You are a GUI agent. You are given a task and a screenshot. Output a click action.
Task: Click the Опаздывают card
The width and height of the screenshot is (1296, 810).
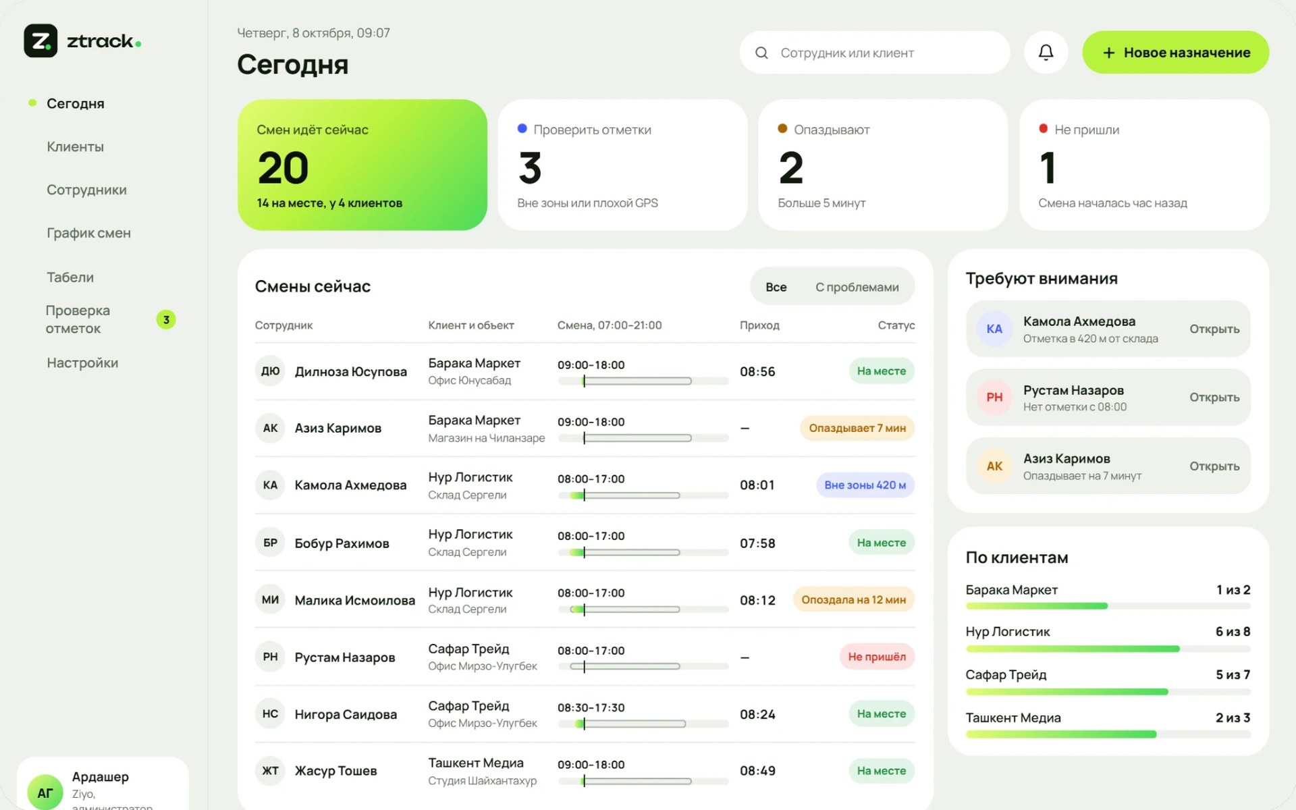coord(883,165)
